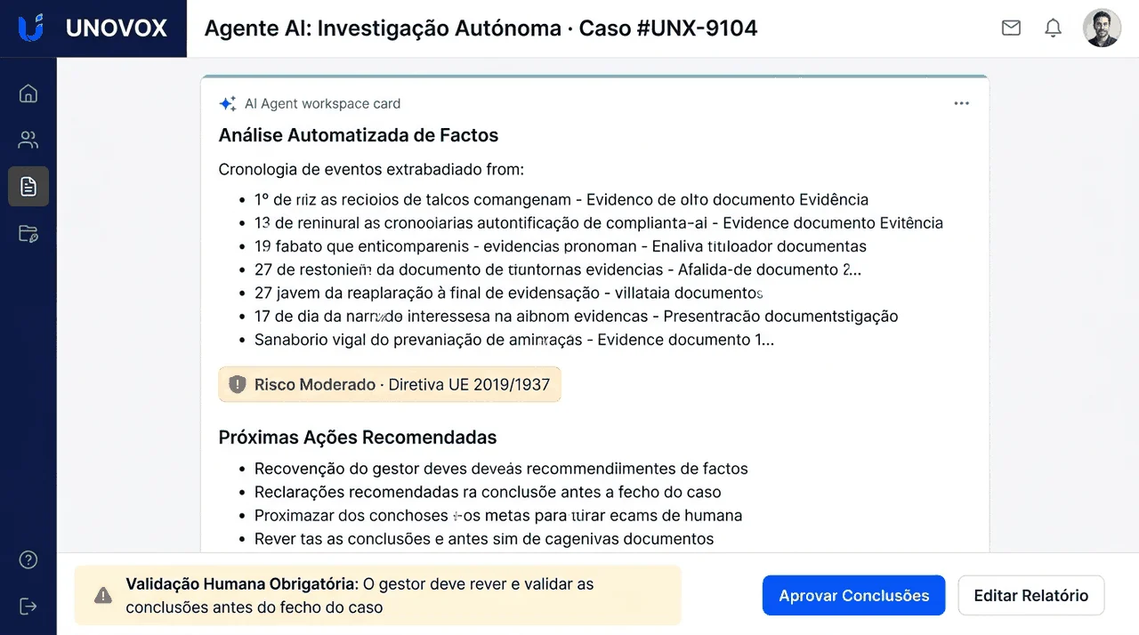Click the AI sparkle icon on workspace card
The width and height of the screenshot is (1139, 635).
[x=227, y=103]
